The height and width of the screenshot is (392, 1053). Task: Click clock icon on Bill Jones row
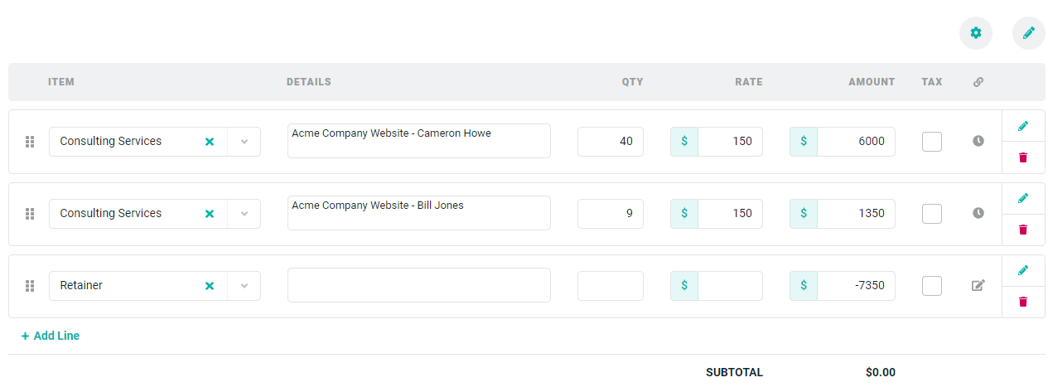(978, 213)
